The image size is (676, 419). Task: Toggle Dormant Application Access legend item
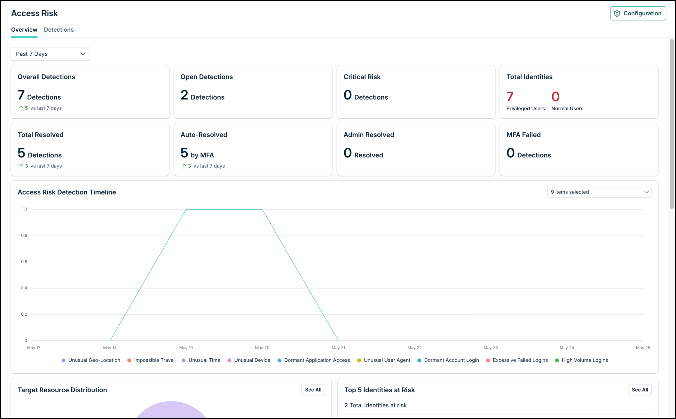click(314, 360)
